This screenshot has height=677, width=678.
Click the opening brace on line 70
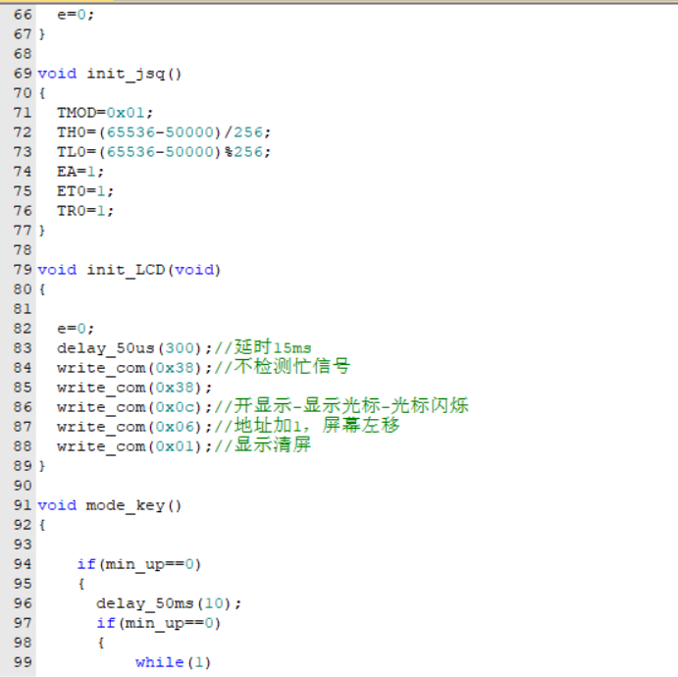click(42, 93)
